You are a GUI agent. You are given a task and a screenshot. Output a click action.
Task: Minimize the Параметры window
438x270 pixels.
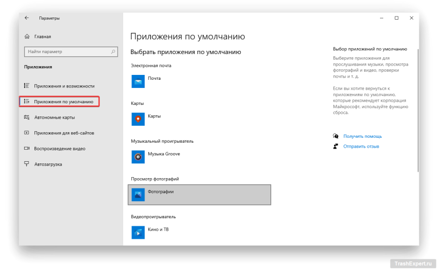[381, 18]
